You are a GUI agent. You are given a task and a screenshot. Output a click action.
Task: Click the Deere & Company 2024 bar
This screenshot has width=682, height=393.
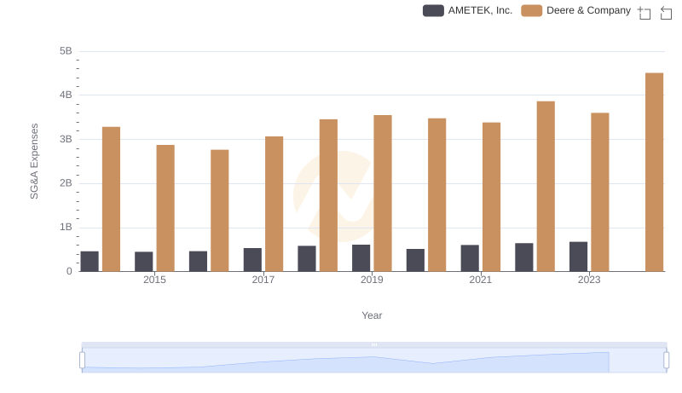tap(654, 172)
